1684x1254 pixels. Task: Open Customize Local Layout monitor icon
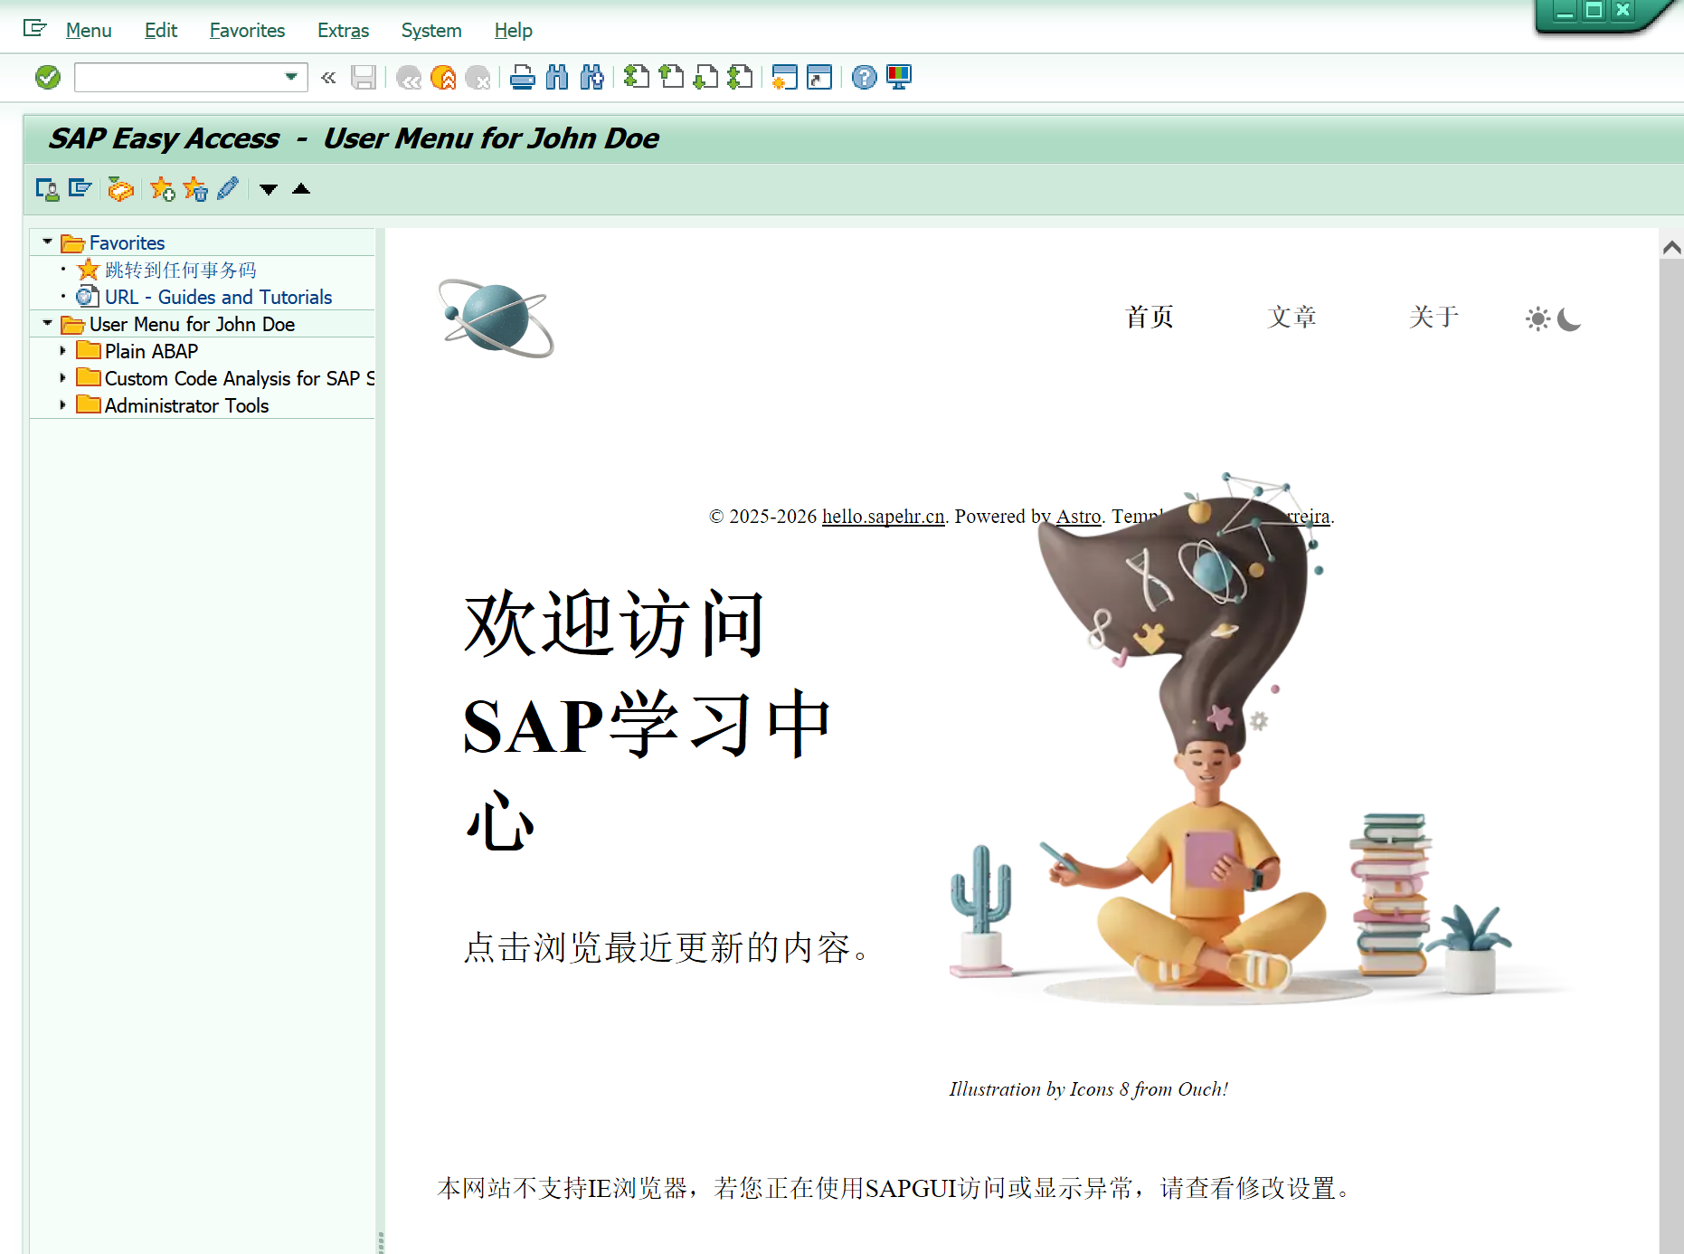899,78
